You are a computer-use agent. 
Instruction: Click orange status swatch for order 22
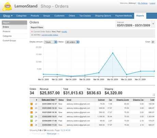coord(31,104)
